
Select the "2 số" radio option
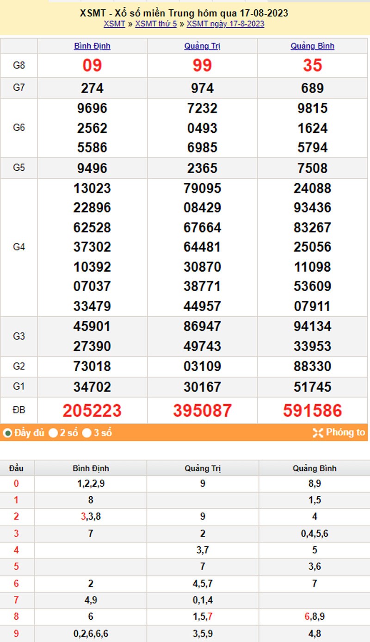click(53, 433)
